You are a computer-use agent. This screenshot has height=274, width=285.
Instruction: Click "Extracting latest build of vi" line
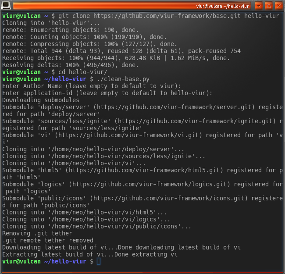pos(90,254)
